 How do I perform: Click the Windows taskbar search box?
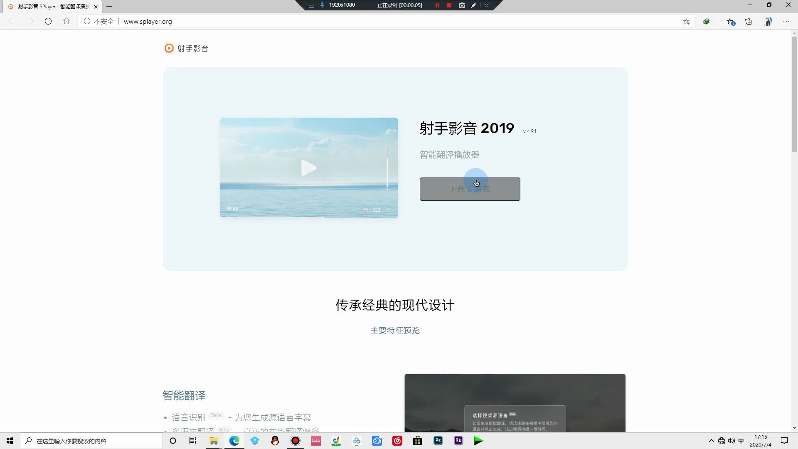coord(91,441)
